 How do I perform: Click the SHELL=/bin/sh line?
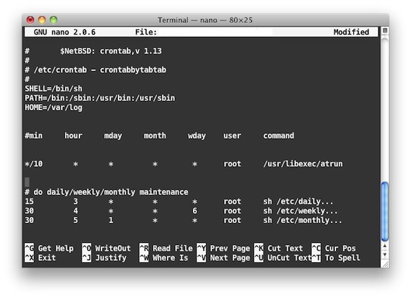pyautogui.click(x=54, y=89)
